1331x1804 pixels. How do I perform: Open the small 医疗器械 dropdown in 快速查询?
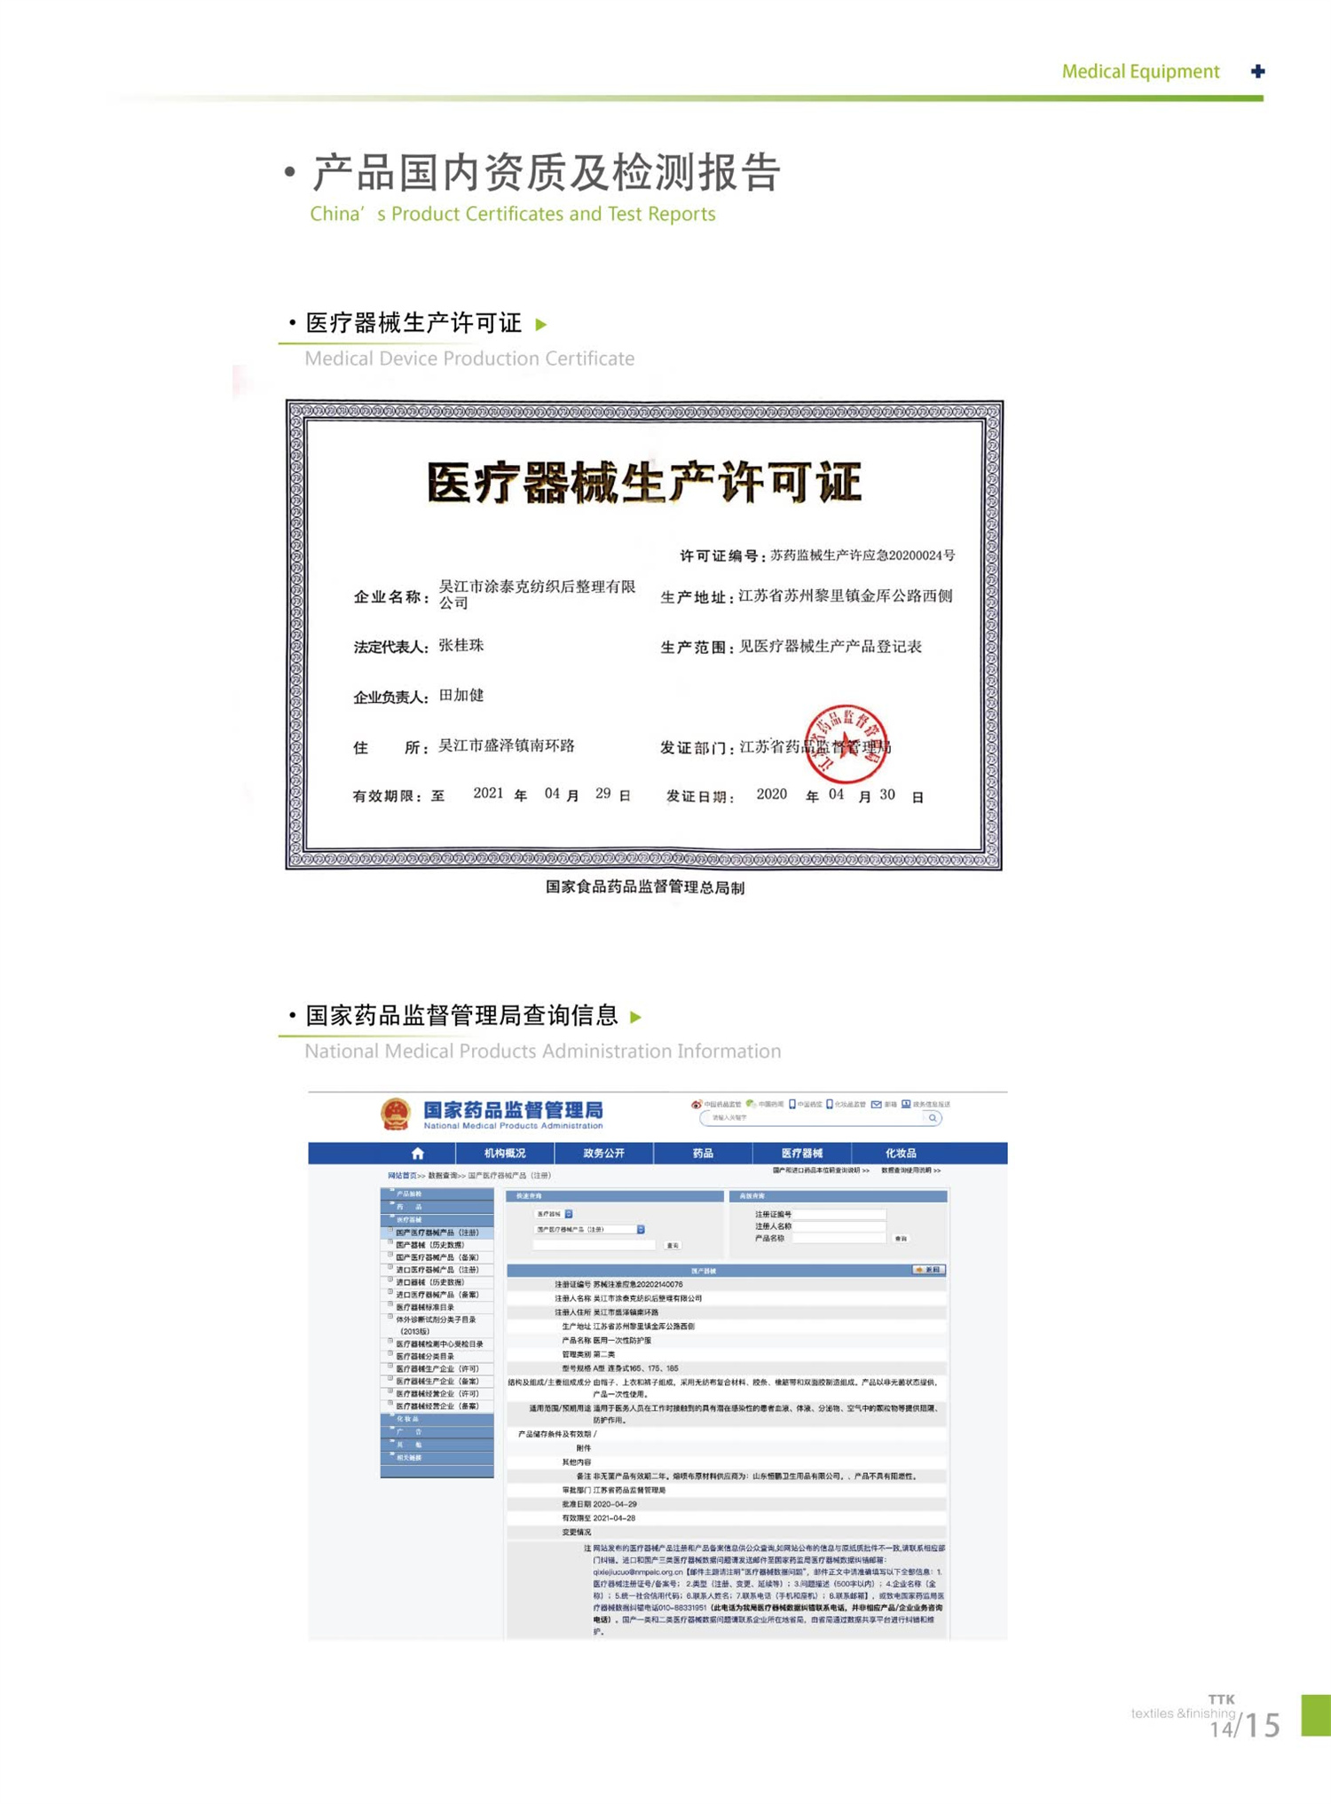pyautogui.click(x=555, y=1214)
